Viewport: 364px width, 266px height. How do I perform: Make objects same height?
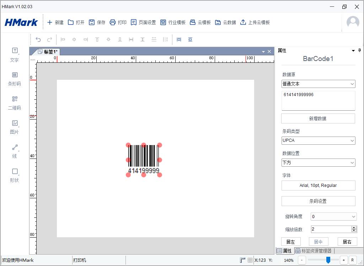click(x=143, y=39)
